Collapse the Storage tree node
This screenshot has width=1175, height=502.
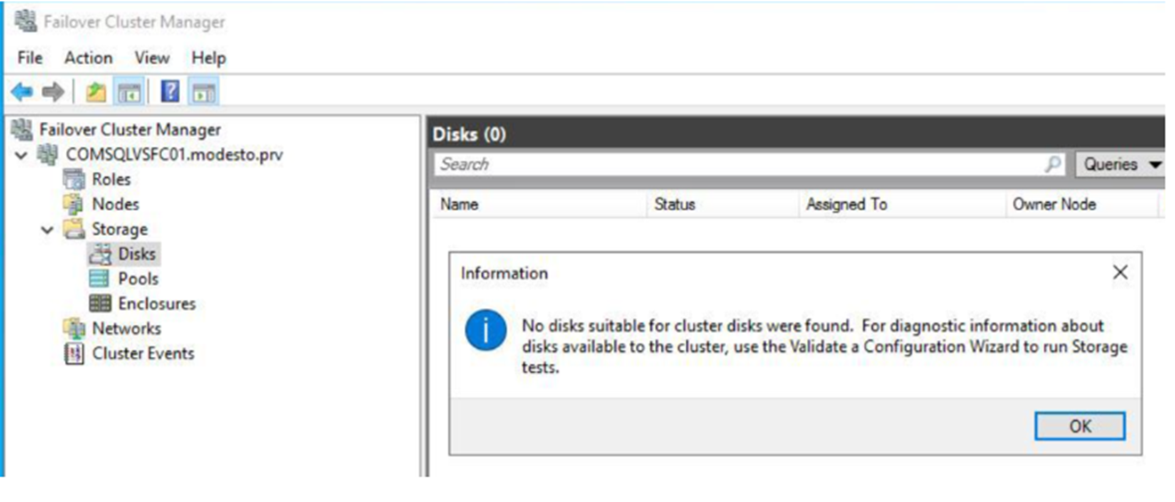point(47,230)
